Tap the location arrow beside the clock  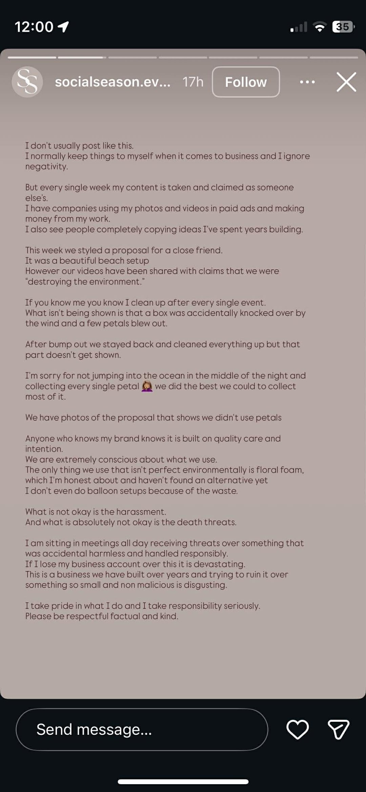63,27
